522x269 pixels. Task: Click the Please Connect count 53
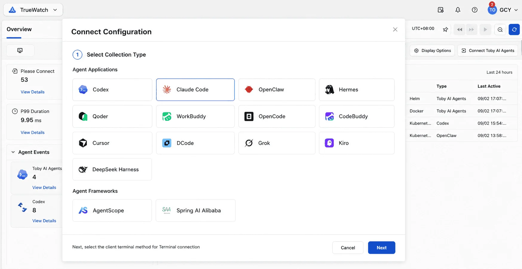[x=24, y=80]
